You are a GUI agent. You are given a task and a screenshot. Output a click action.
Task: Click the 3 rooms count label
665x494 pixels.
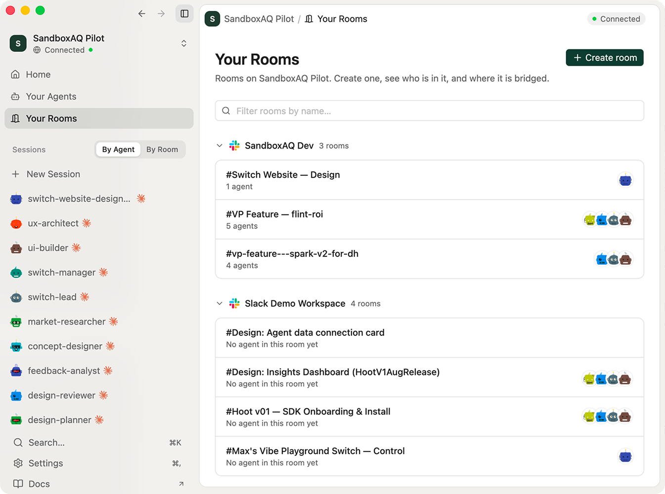click(x=334, y=146)
